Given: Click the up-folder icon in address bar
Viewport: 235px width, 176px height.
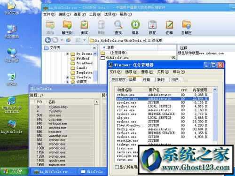Looking at the screenshot, I should coord(68,40).
